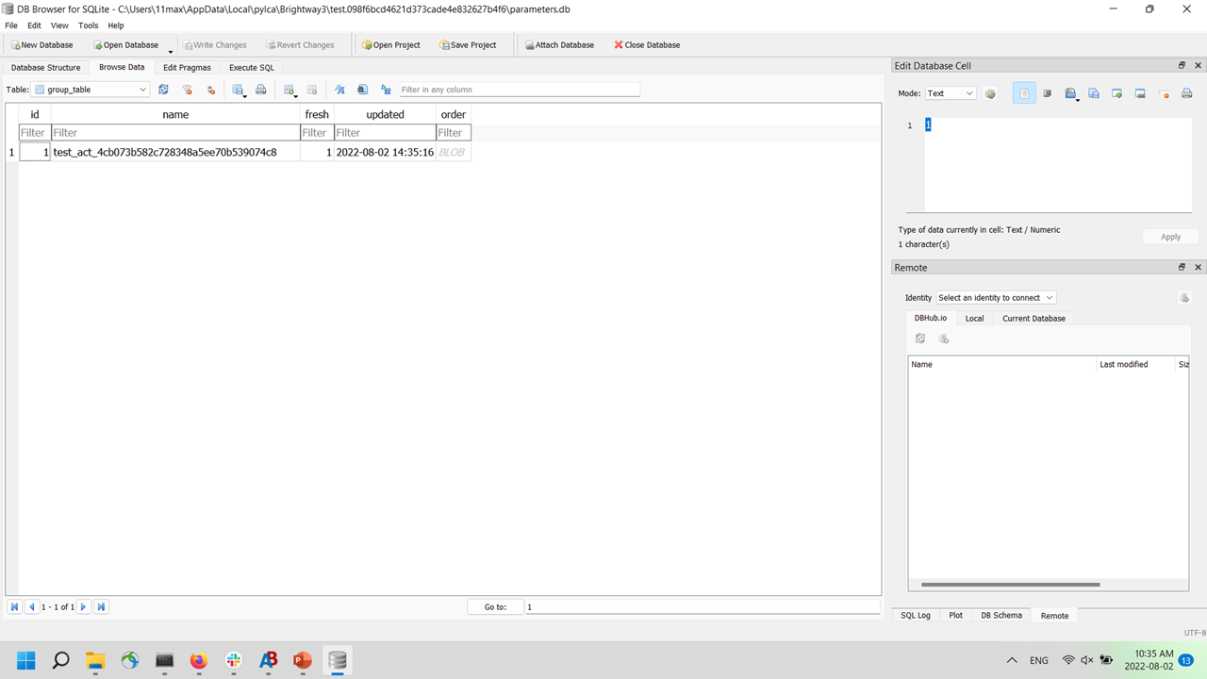Open the Mode dropdown set to Text
The image size is (1207, 679).
tap(950, 93)
